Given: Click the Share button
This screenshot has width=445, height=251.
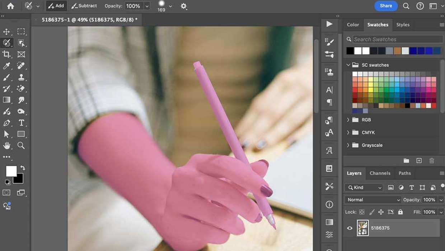Looking at the screenshot, I should [x=386, y=6].
